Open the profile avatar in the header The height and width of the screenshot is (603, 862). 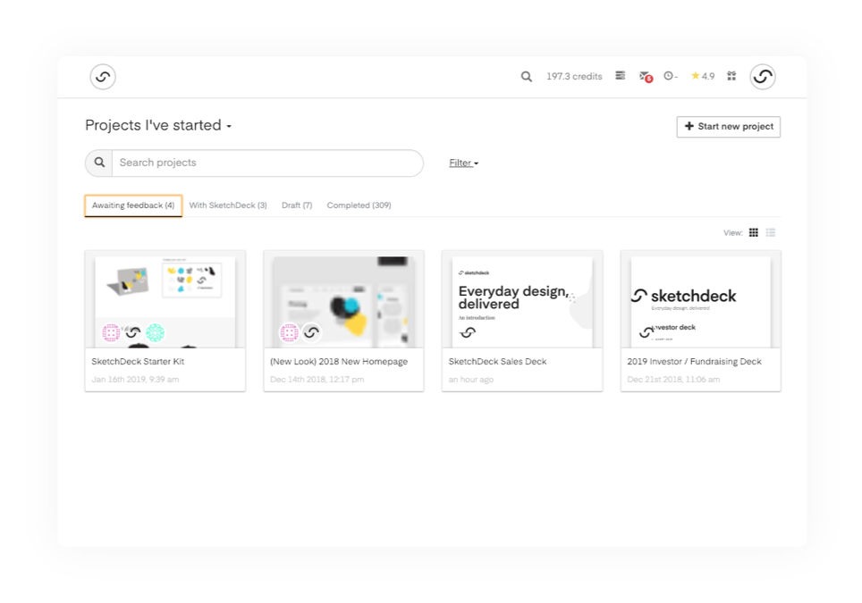(763, 77)
